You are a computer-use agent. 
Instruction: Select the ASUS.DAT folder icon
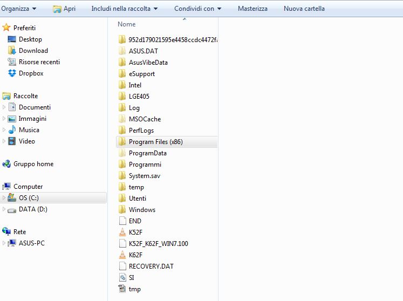pos(122,51)
